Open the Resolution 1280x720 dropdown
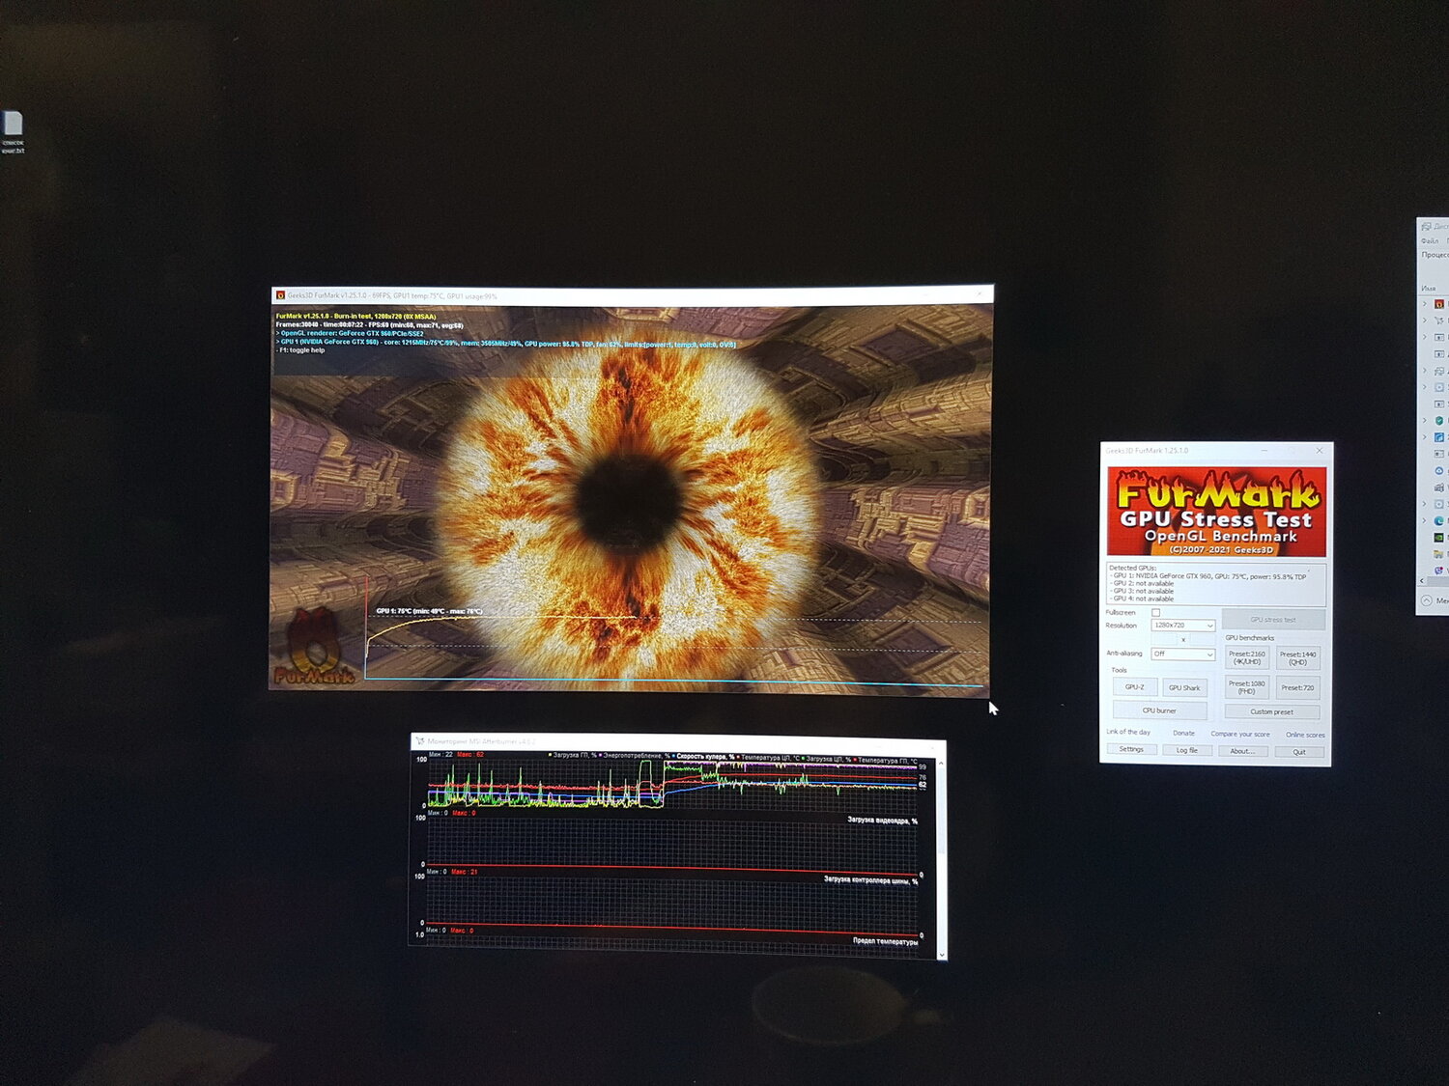Screen dimensions: 1449x1086 (x=1183, y=626)
